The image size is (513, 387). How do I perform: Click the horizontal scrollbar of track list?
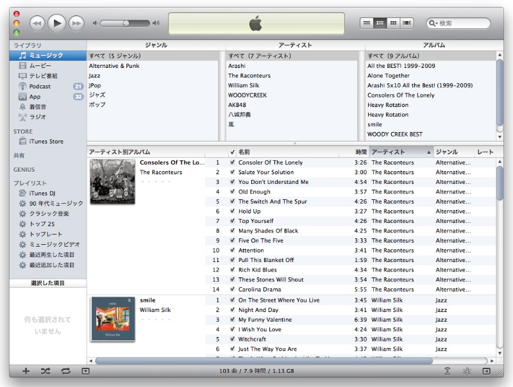264,361
